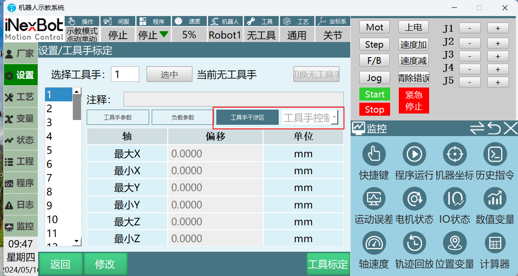Switch to the 负载参数 tab
This screenshot has width=518, height=276.
(x=182, y=117)
